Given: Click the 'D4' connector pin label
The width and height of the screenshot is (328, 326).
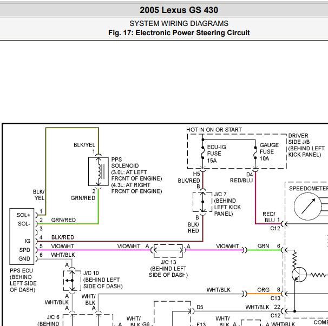Looking at the screenshot, I should (250, 175).
